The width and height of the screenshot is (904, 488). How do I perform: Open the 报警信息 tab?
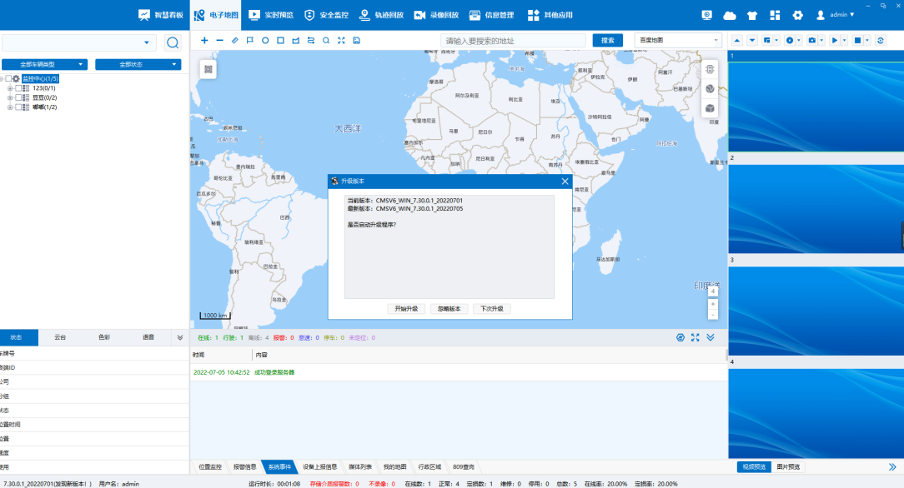[244, 466]
